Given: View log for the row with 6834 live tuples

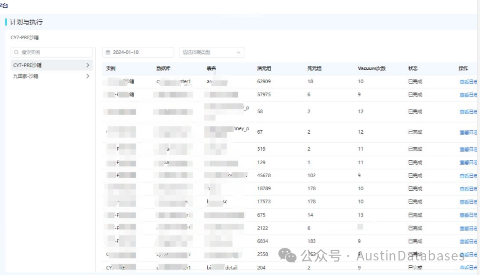Looking at the screenshot, I should (x=468, y=242).
